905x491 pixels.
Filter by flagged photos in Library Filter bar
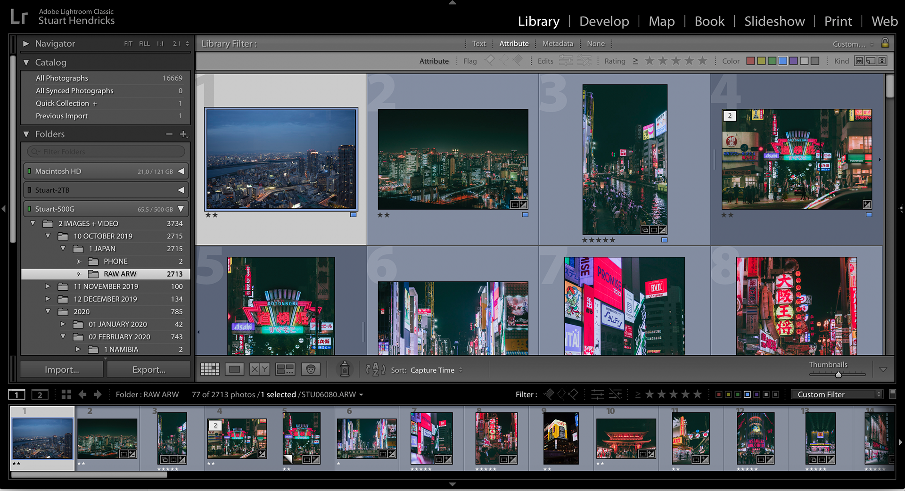click(490, 60)
